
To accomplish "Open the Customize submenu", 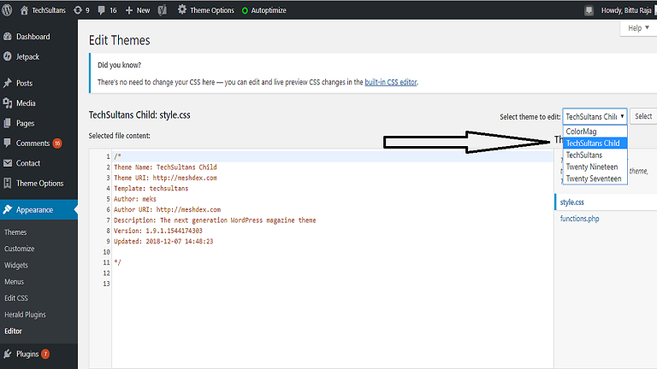I will point(20,249).
